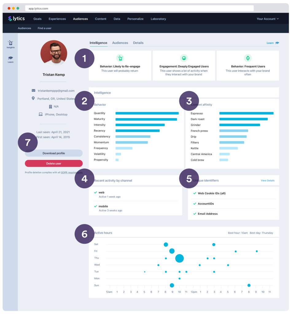
Task: Switch to the Audiences tab on the profile
Action: point(120,43)
